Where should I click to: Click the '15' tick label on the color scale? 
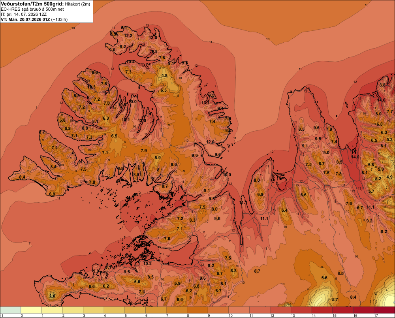(334, 316)
